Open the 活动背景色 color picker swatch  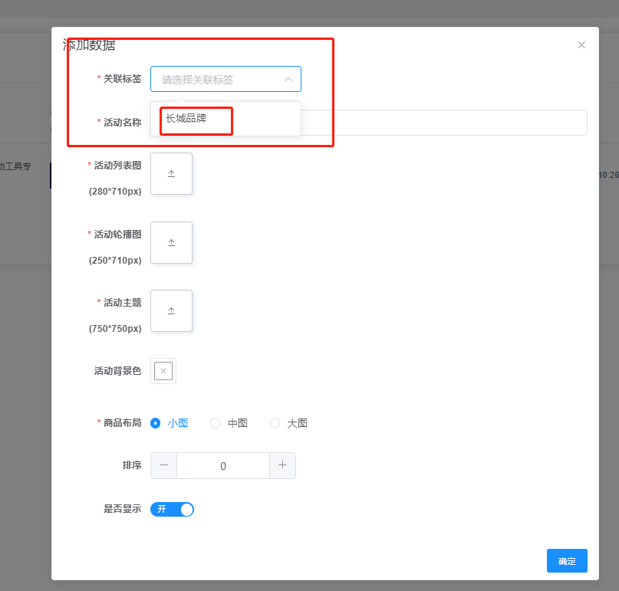point(163,371)
